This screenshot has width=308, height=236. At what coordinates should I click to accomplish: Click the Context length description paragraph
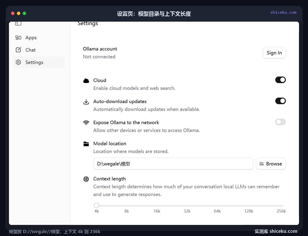pyautogui.click(x=186, y=190)
